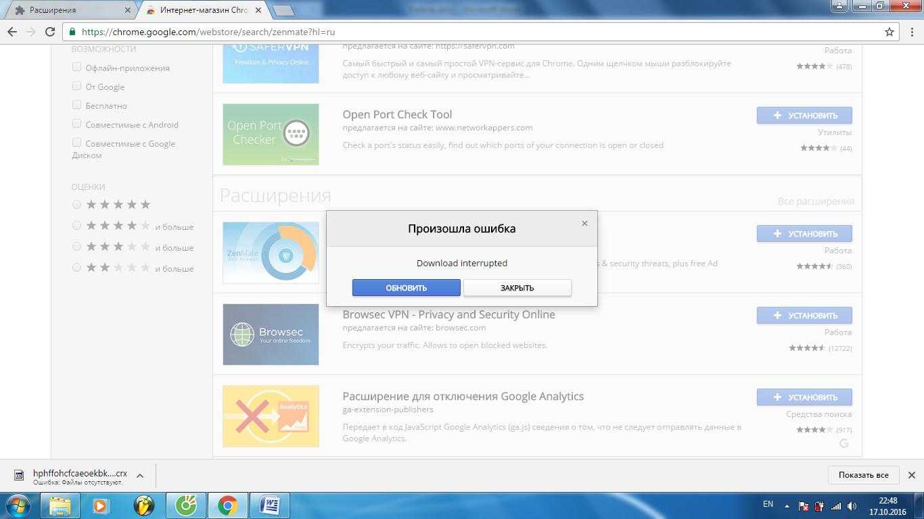Close the Интернет-магазин Chrome tab

pyautogui.click(x=258, y=10)
